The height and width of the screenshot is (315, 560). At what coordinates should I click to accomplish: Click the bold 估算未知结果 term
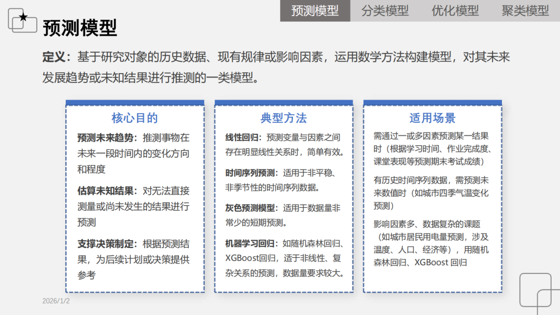coord(107,191)
